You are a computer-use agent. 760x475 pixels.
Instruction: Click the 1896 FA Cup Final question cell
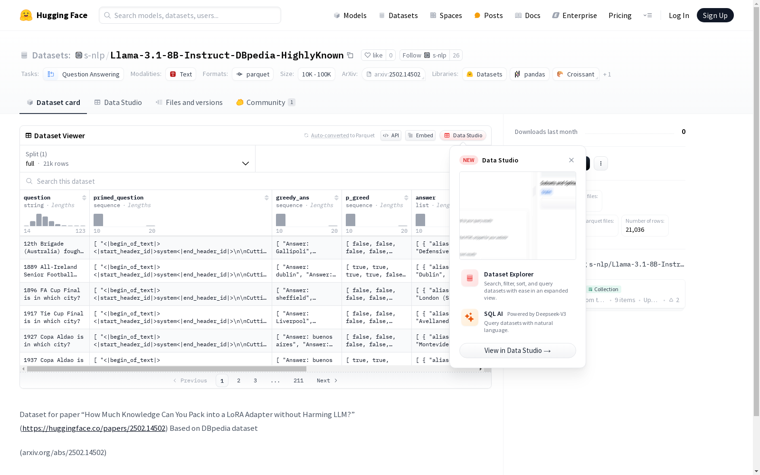[55, 294]
